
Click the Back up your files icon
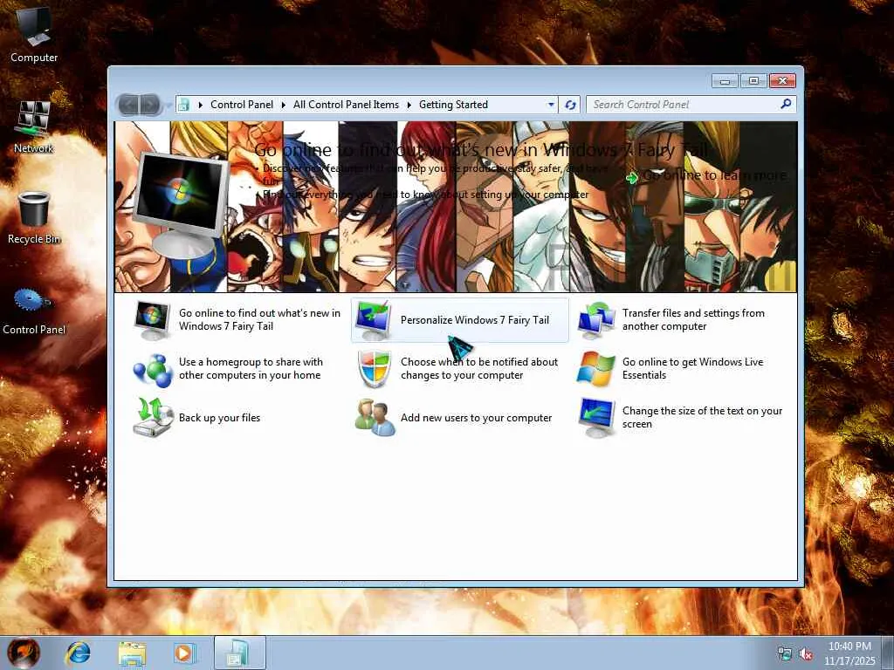(x=152, y=418)
